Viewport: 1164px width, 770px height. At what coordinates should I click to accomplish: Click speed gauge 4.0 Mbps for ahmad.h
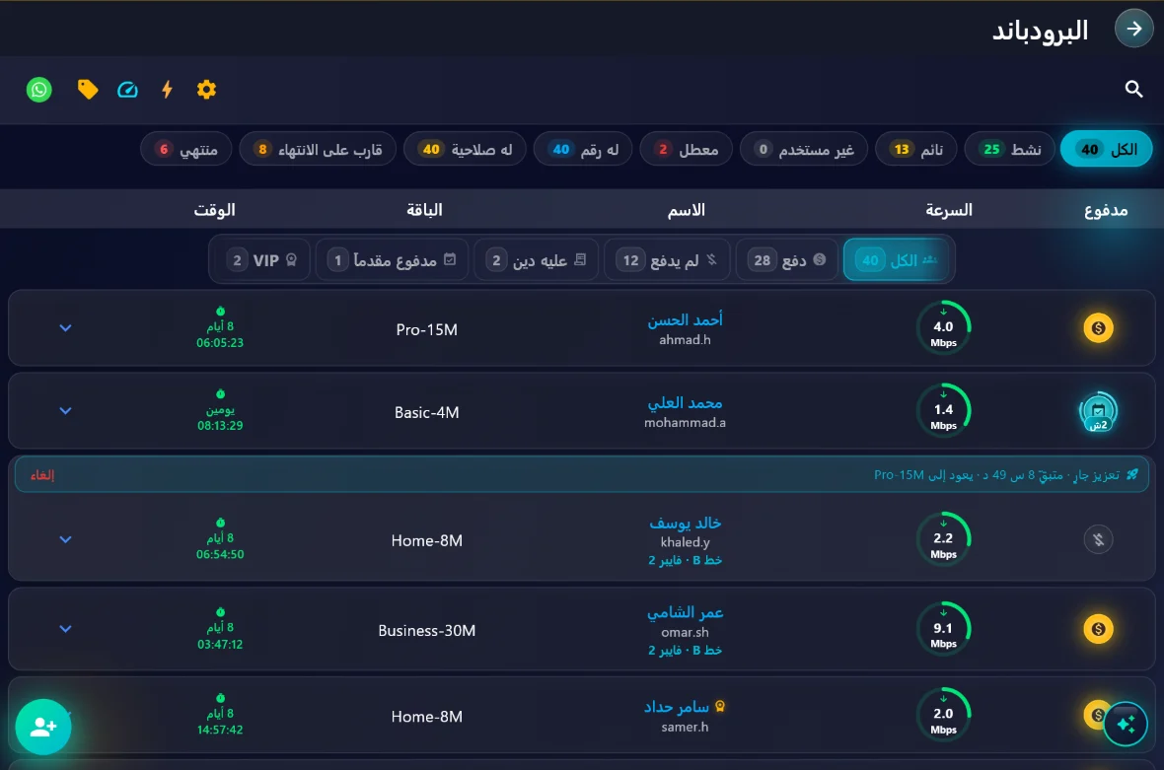point(943,328)
